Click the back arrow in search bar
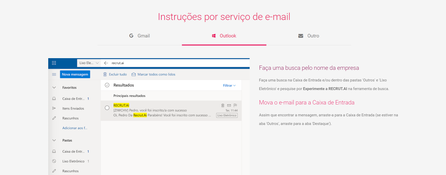The image size is (446, 175). (106, 63)
